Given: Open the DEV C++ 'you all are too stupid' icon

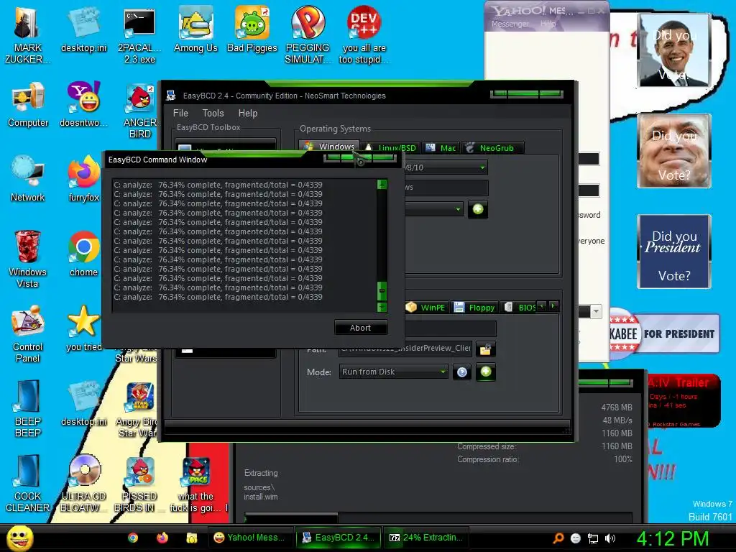Looking at the screenshot, I should (364, 34).
